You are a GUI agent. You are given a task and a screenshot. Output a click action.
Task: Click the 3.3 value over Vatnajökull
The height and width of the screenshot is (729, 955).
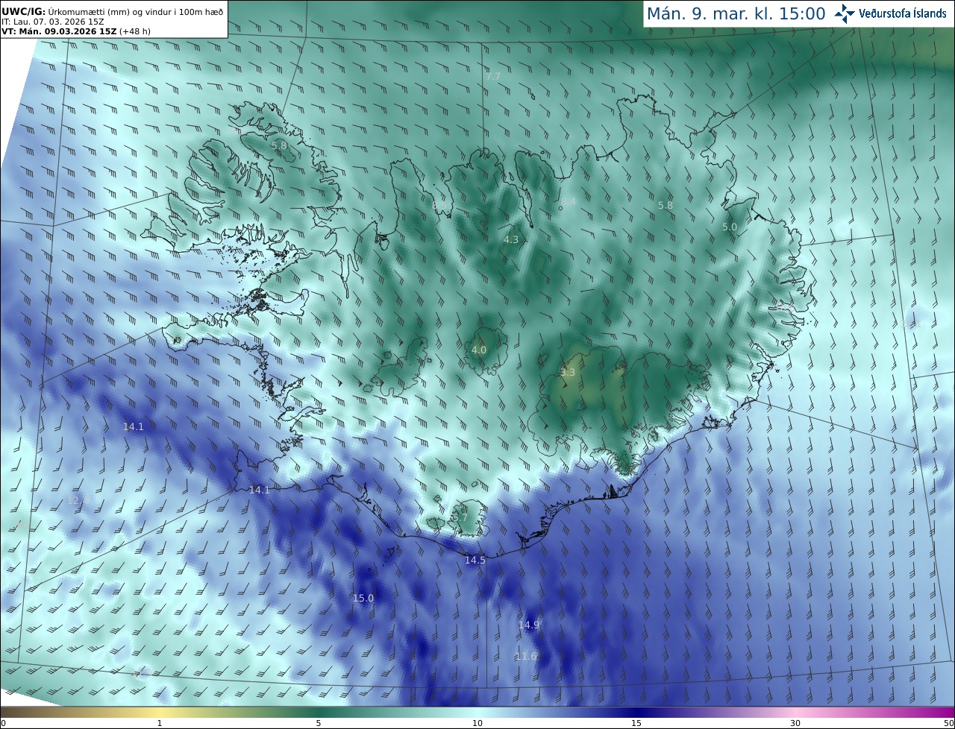point(568,372)
